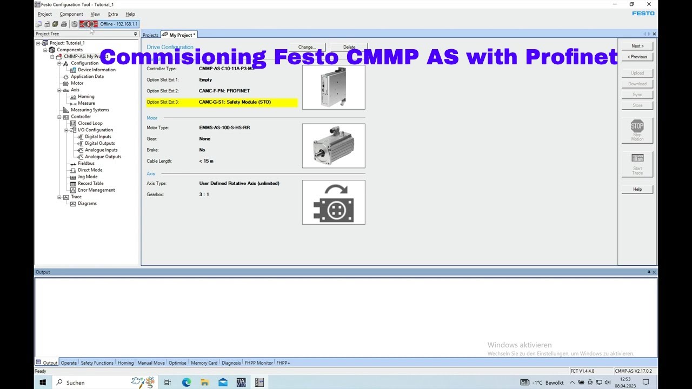Image resolution: width=692 pixels, height=389 pixels.
Task: Click the printer icon in the toolbar
Action: (x=64, y=24)
